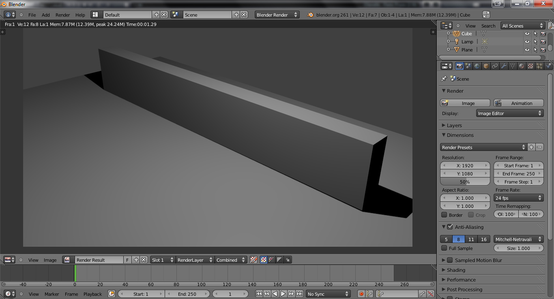Open the Help menu
Screen dimensions: 554x299
pyautogui.click(x=80, y=15)
